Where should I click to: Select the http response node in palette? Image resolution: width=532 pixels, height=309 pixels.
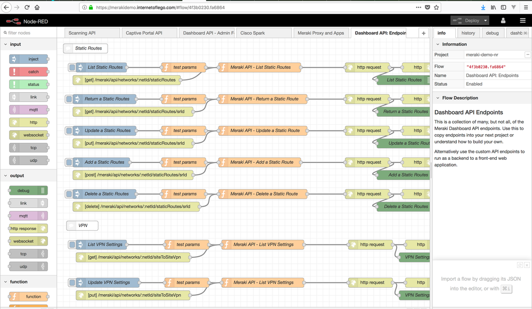click(x=28, y=228)
